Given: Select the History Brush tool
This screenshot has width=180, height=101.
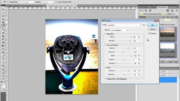Looking at the screenshot, I should tap(3, 39).
